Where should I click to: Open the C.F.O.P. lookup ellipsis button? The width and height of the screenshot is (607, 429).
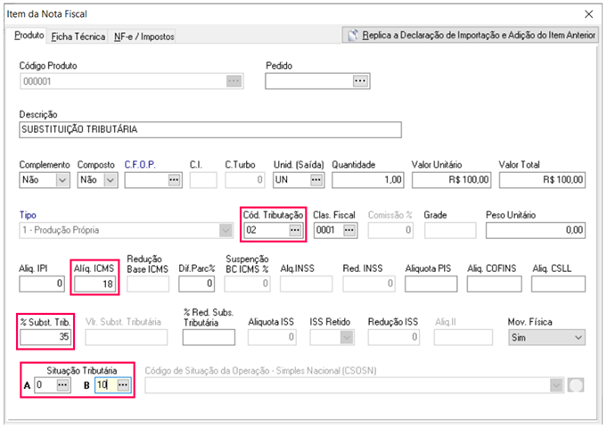(174, 179)
